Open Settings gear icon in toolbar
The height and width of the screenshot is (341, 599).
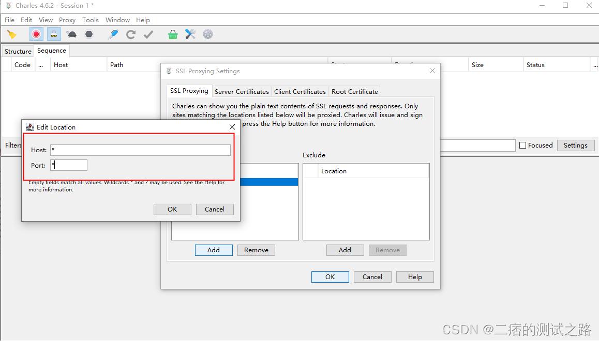[208, 34]
